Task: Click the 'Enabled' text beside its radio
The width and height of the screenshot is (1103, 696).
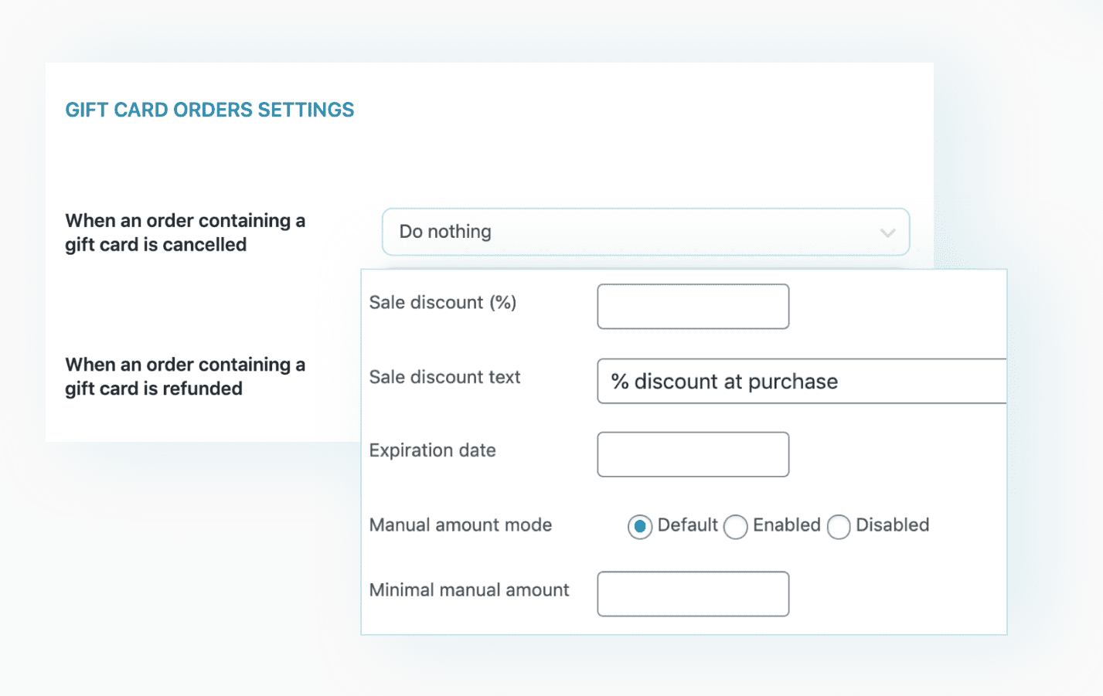Action: coord(786,525)
